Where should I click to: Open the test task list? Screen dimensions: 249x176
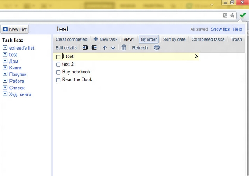tap(13, 55)
